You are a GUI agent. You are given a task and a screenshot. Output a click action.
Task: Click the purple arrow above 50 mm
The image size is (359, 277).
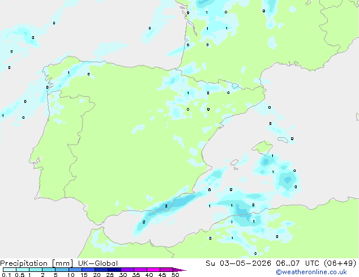point(179,270)
